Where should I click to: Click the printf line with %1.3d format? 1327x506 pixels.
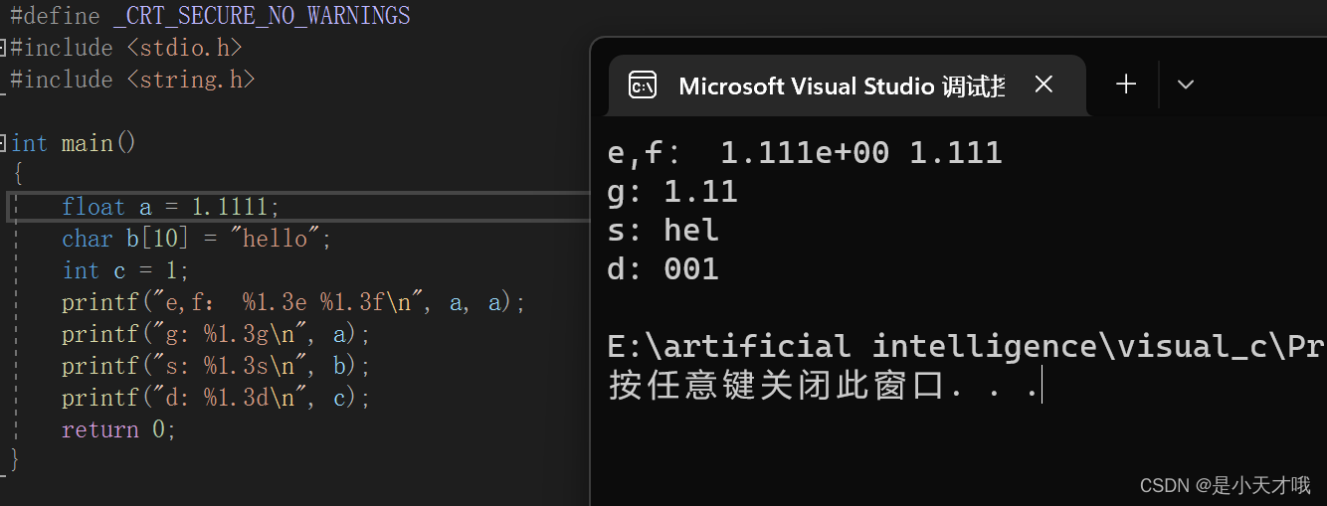(x=215, y=398)
